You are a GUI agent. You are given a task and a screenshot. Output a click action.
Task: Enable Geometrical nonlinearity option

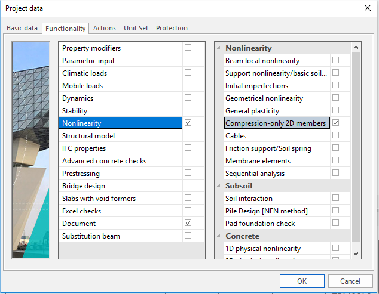pyautogui.click(x=335, y=98)
